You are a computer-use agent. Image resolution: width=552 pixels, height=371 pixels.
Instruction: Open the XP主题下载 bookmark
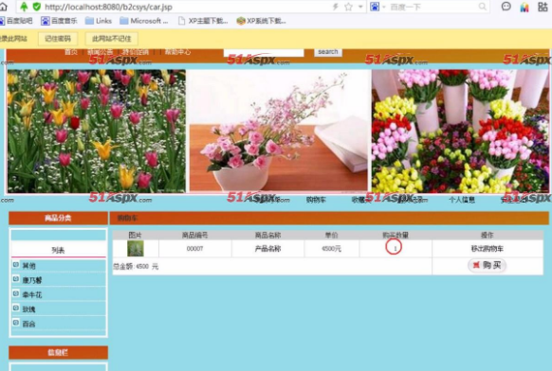(x=203, y=21)
